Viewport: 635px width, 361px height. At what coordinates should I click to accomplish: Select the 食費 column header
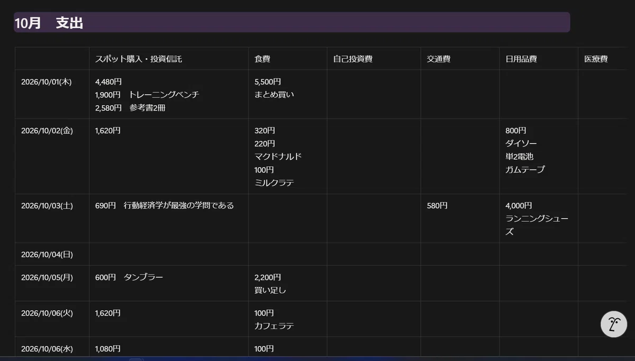pyautogui.click(x=262, y=59)
